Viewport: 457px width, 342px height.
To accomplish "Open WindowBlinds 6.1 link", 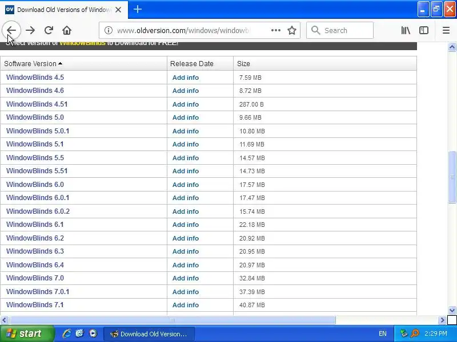I will click(x=35, y=224).
